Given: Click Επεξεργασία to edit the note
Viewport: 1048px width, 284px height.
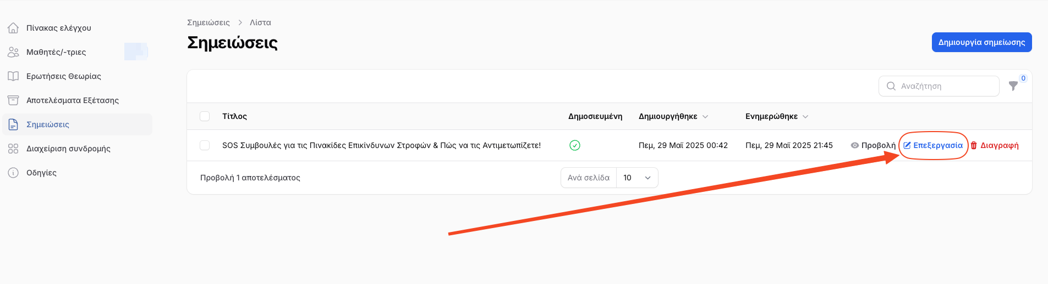Looking at the screenshot, I should point(933,145).
